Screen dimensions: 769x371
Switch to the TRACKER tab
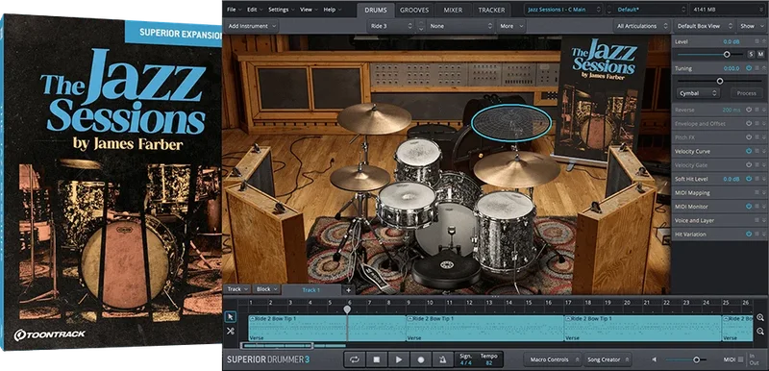[x=491, y=10]
